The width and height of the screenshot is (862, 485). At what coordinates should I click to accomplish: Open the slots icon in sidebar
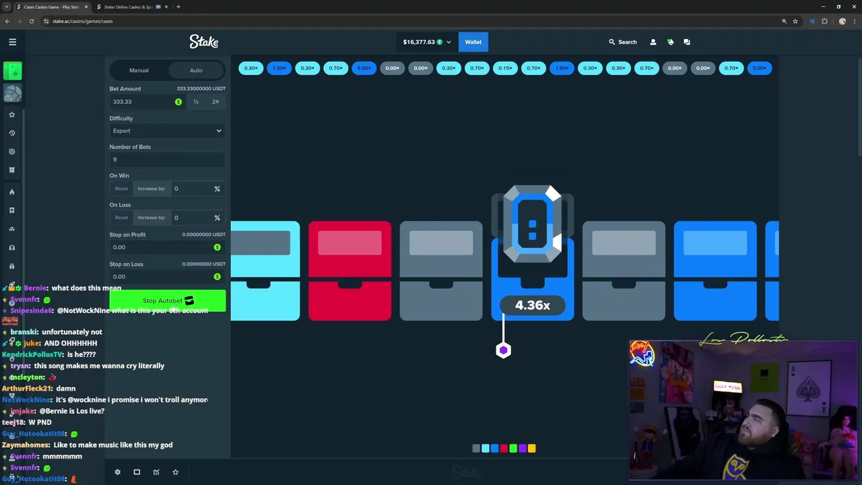coord(11,229)
